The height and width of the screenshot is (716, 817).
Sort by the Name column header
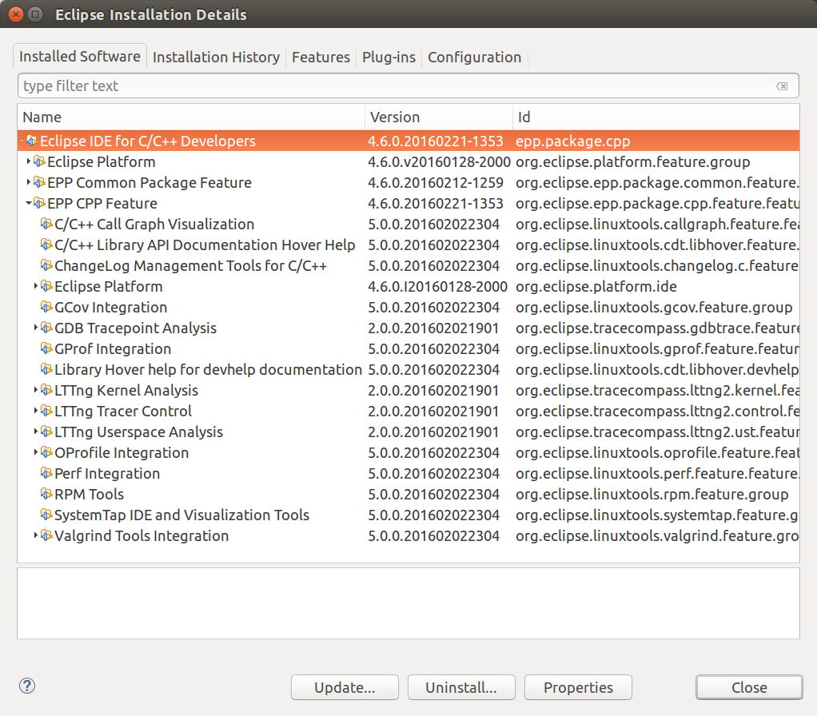pos(191,117)
